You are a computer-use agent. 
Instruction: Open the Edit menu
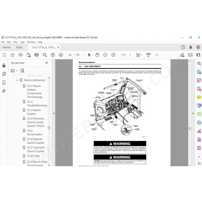pyautogui.click(x=9, y=42)
